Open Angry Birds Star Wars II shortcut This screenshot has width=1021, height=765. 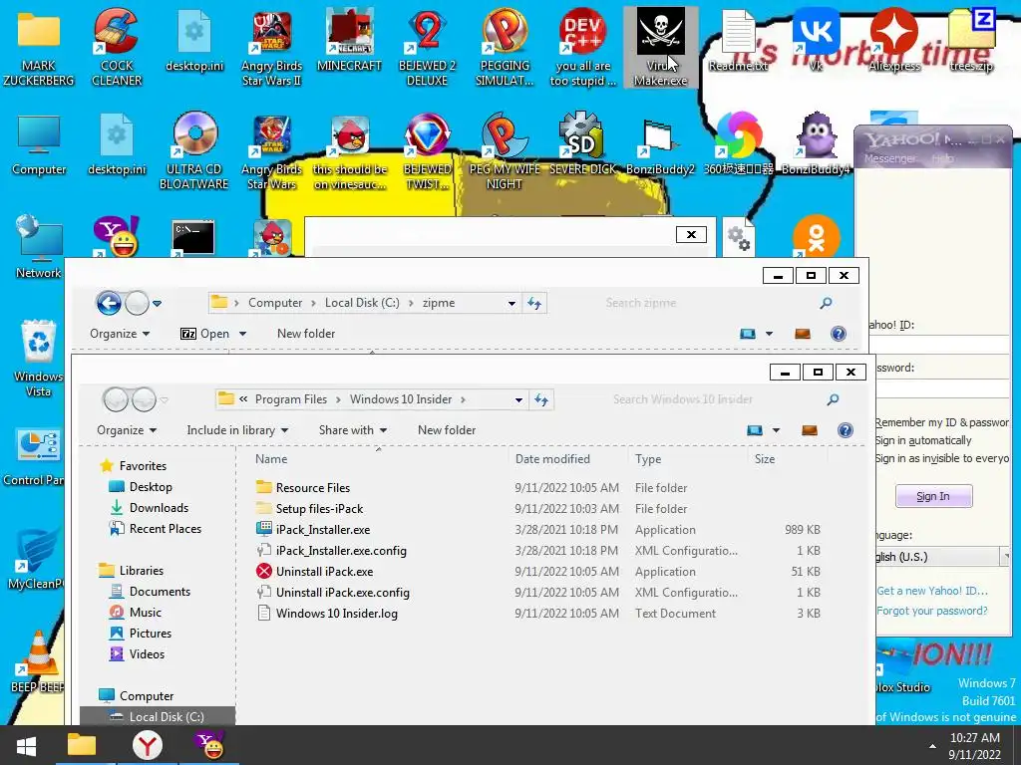[x=271, y=47]
